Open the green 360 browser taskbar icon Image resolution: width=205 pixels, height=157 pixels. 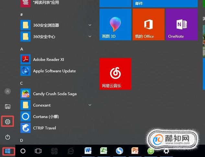(151, 151)
